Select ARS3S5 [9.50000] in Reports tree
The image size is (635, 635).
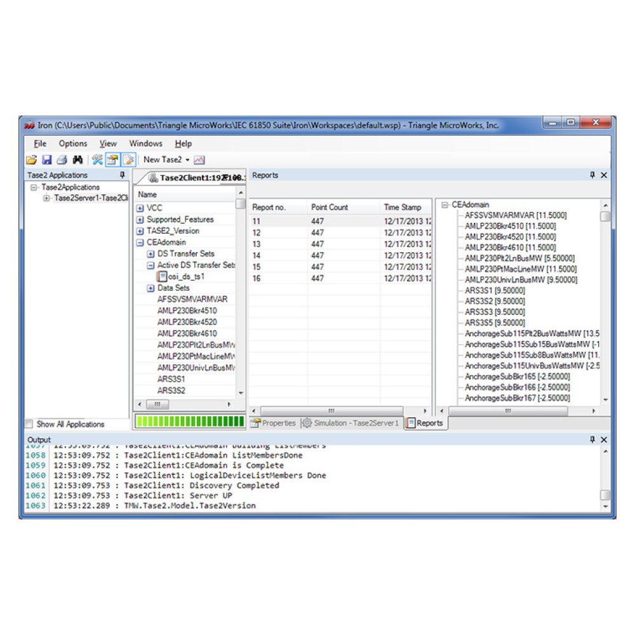point(495,323)
